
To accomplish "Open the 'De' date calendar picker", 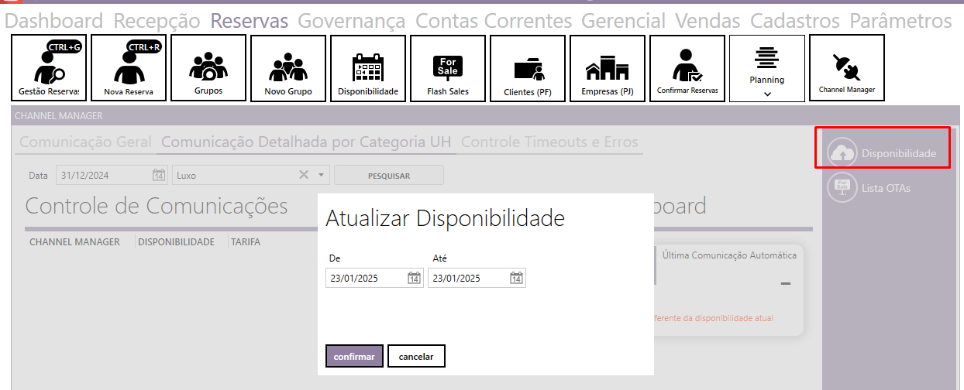I will point(414,279).
